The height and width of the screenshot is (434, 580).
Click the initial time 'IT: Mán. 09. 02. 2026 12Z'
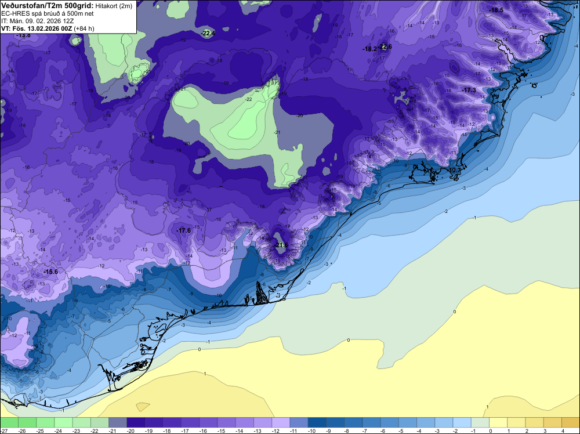pos(37,21)
